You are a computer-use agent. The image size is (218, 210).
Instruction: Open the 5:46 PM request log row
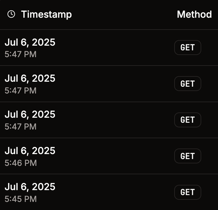point(109,156)
